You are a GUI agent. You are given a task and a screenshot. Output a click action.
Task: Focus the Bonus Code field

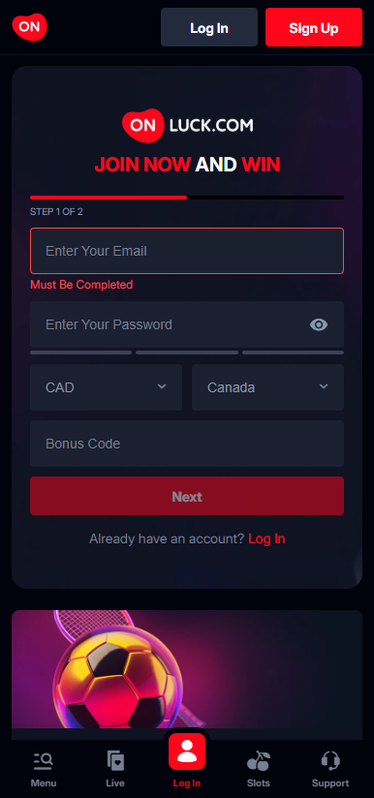pos(187,444)
